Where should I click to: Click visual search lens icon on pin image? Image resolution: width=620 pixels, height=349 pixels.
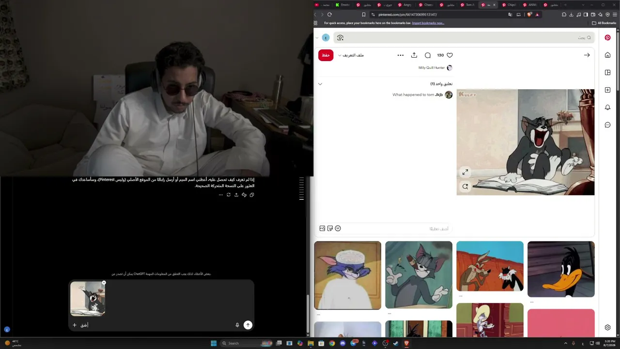465,186
